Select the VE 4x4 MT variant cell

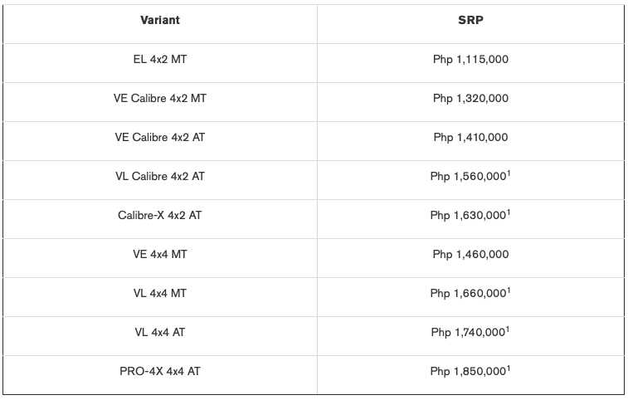(160, 254)
